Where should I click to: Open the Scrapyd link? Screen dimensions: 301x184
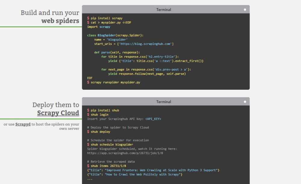23,124
